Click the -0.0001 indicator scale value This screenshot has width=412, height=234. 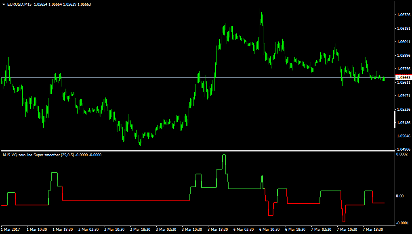[402, 223]
